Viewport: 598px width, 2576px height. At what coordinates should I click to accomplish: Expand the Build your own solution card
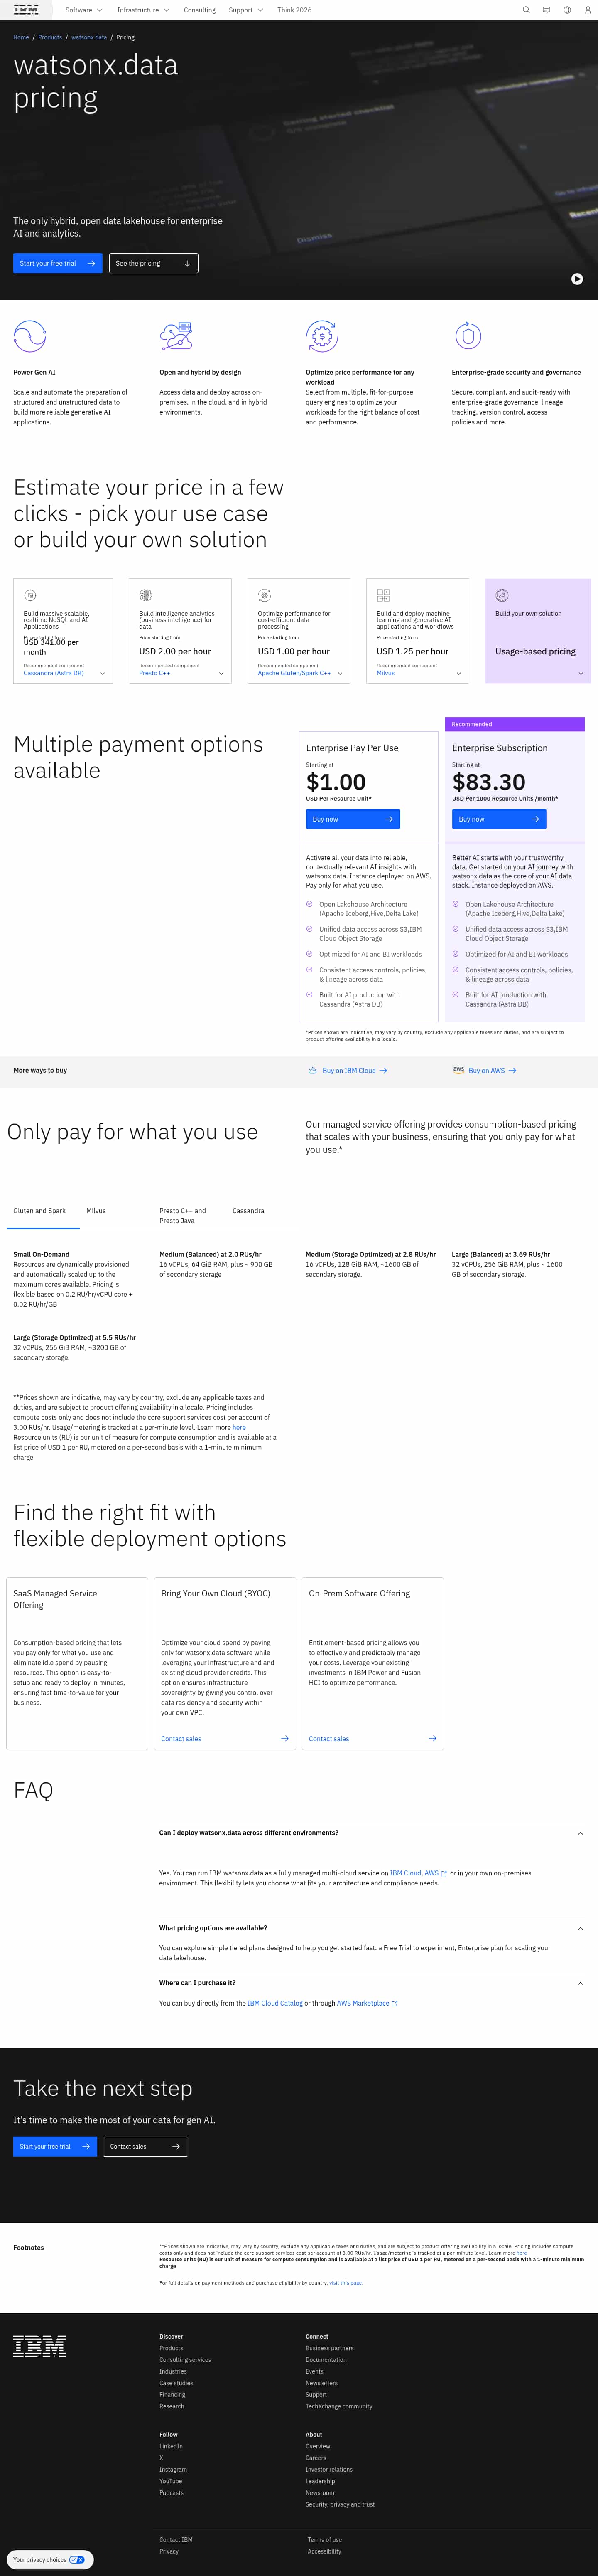coord(580,673)
